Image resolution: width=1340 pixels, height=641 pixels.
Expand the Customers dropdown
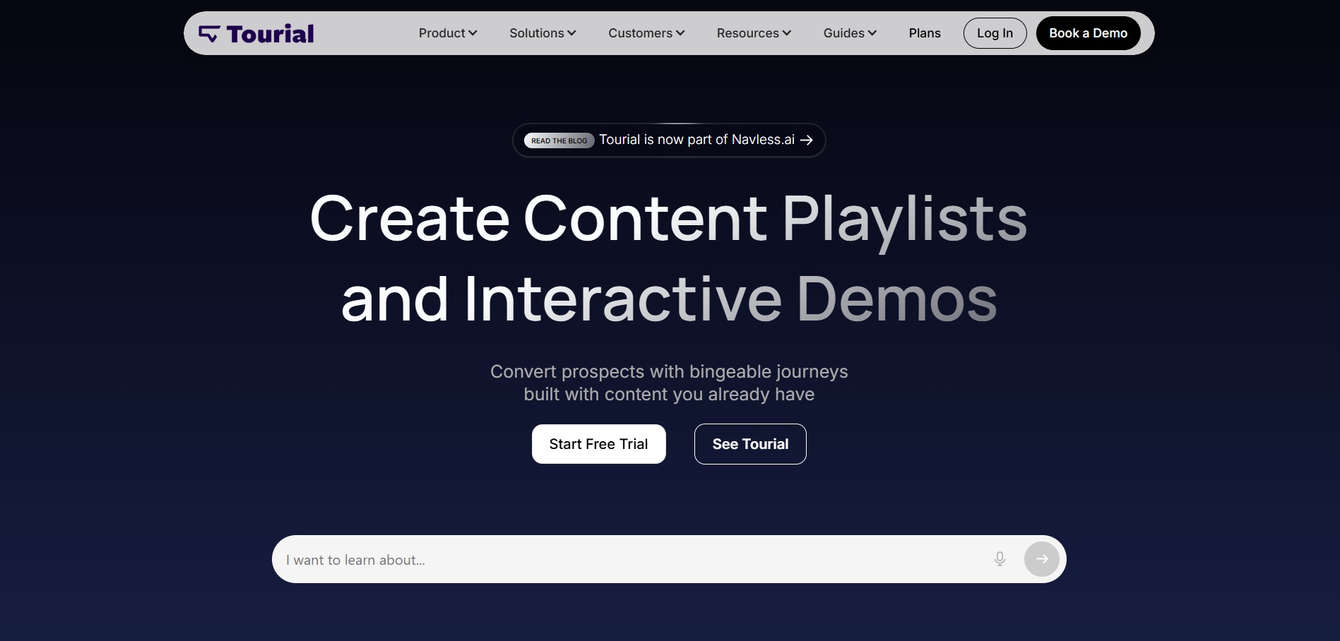646,32
